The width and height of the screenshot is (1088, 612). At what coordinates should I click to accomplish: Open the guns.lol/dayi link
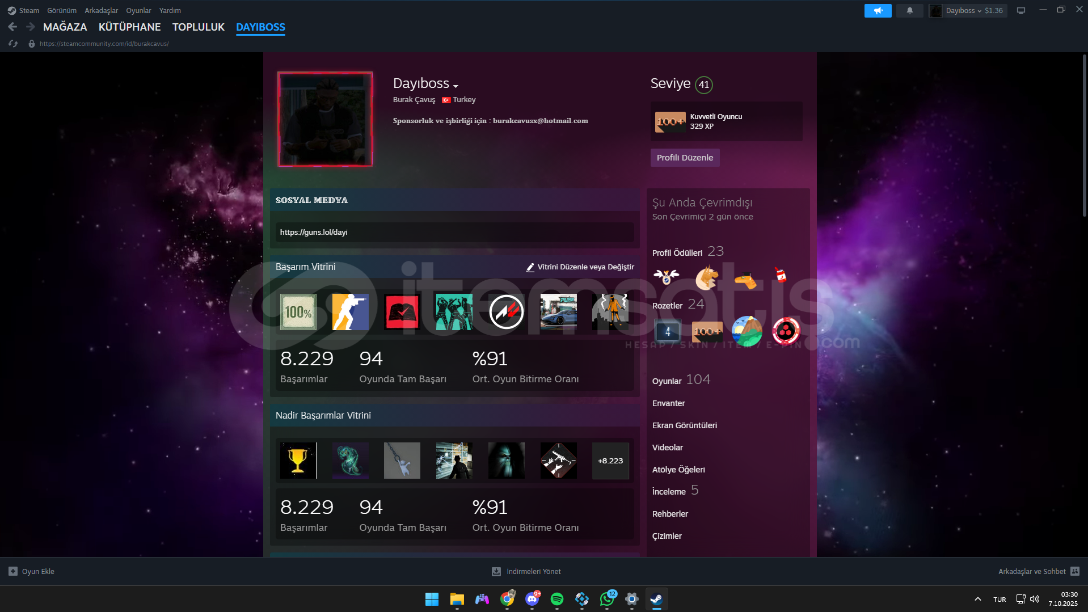click(314, 232)
